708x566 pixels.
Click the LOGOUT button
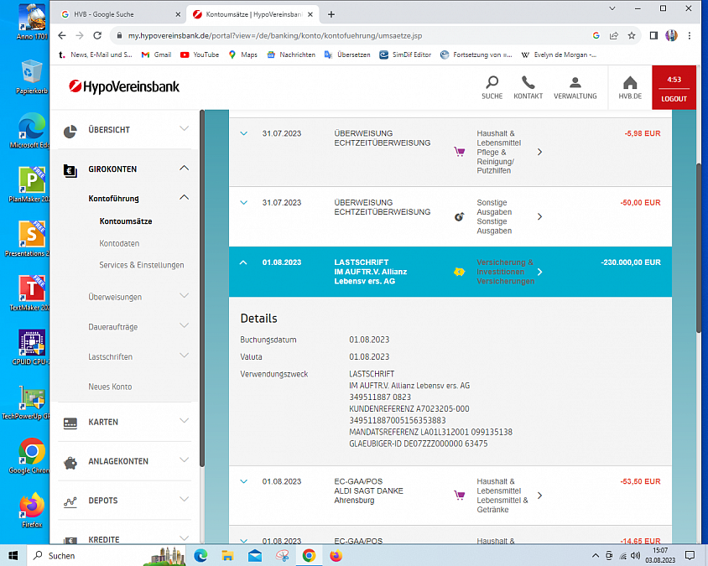click(x=674, y=99)
